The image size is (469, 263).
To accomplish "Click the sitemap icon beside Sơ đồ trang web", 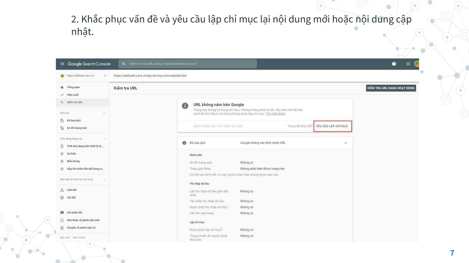I will coord(62,128).
